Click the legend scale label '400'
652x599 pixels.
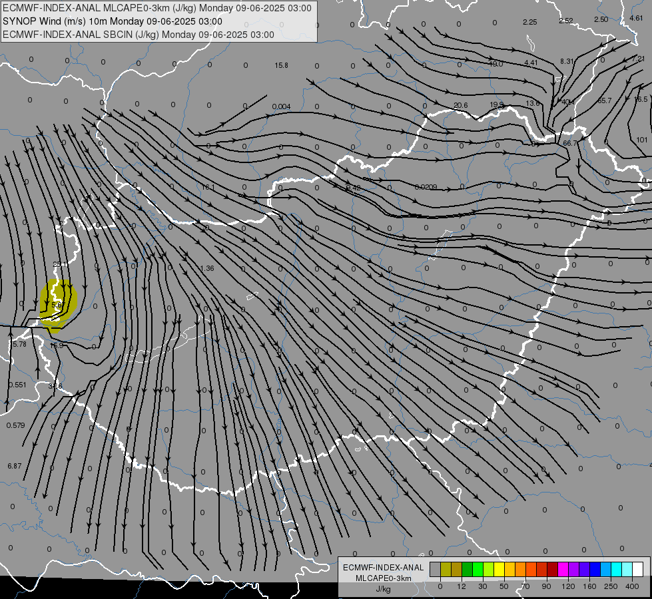pyautogui.click(x=632, y=586)
